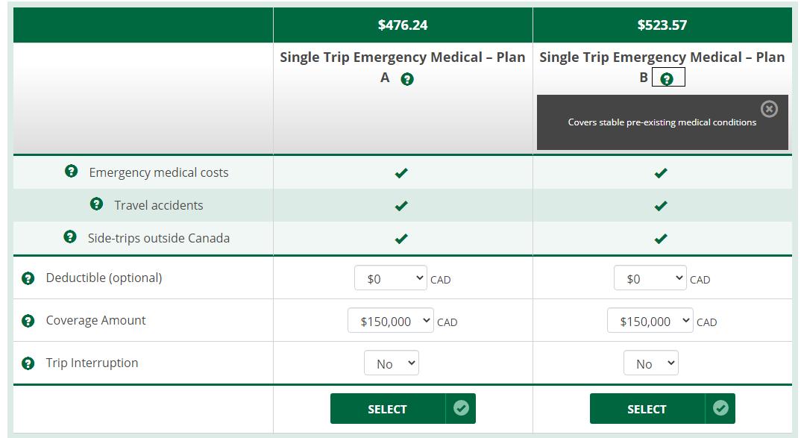
Task: Change Plan A trip interruption option
Action: 392,363
